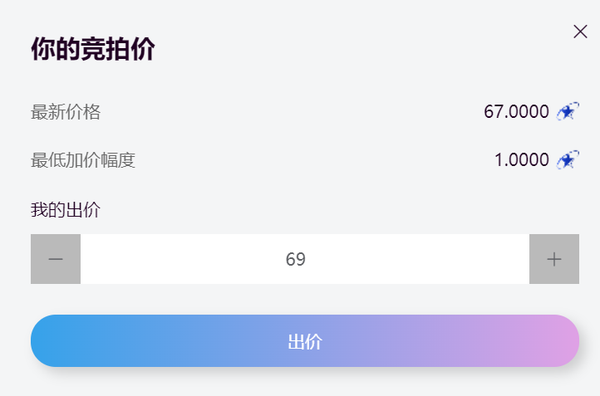600x396 pixels.
Task: Raise my bid by one step
Action: [x=554, y=259]
